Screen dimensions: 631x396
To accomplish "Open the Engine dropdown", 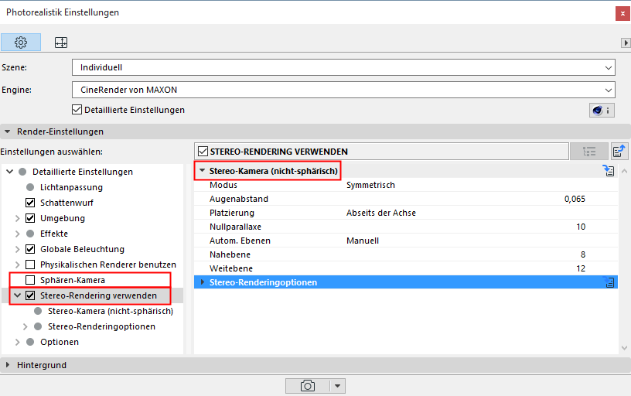I will coord(343,90).
